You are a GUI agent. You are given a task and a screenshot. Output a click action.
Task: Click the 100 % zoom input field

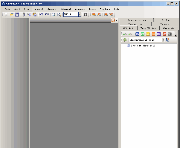(71, 14)
